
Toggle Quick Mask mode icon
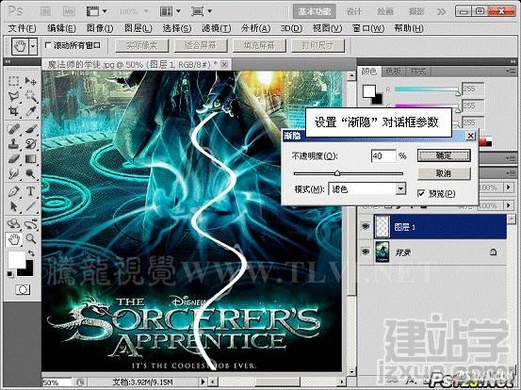pyautogui.click(x=23, y=290)
